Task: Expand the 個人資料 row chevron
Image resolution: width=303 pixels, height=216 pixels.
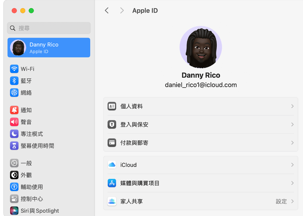Action: click(292, 106)
